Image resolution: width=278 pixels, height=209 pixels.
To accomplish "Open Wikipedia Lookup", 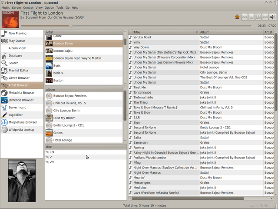I will (22, 130).
